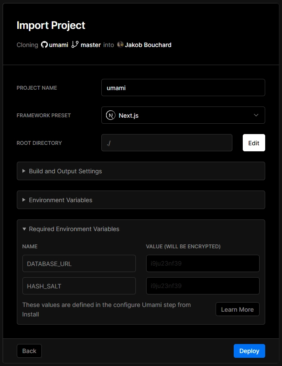The width and height of the screenshot is (282, 366).
Task: Click the Root Directory text field
Action: tap(166, 143)
